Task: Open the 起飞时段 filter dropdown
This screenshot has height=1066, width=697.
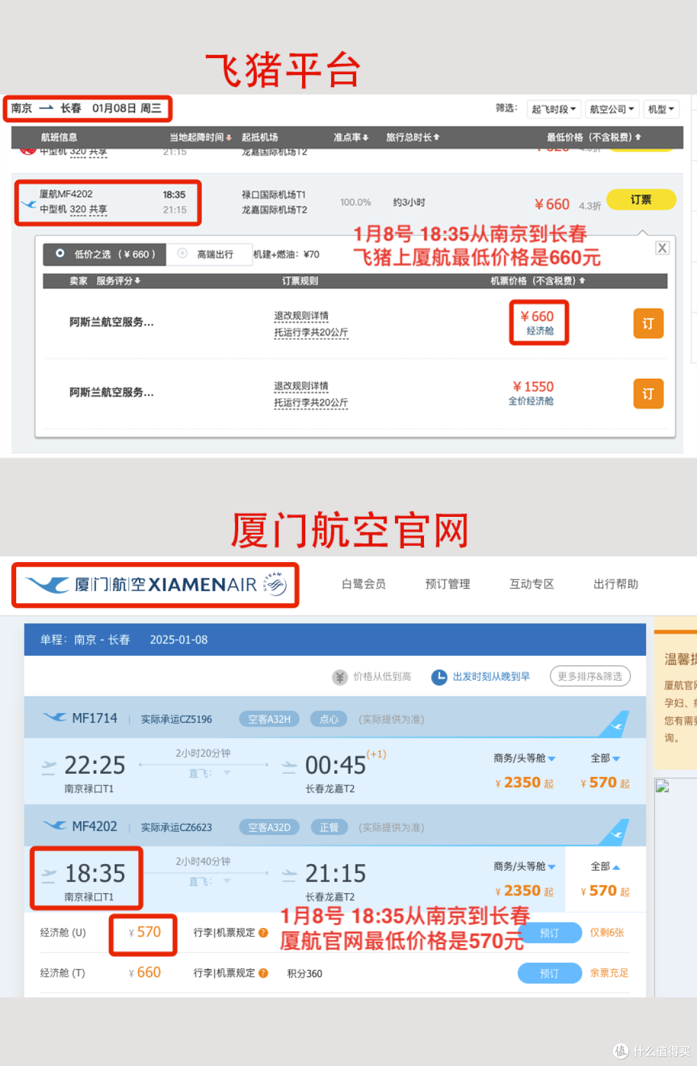Action: pos(554,109)
